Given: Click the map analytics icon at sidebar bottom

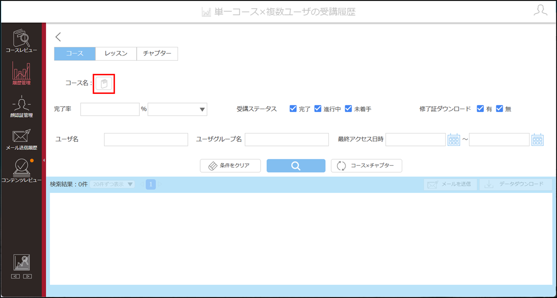Looking at the screenshot, I should point(21,262).
